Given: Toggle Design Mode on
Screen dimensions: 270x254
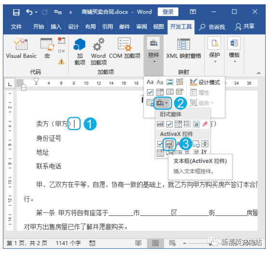Looking at the screenshot, I should [x=205, y=82].
